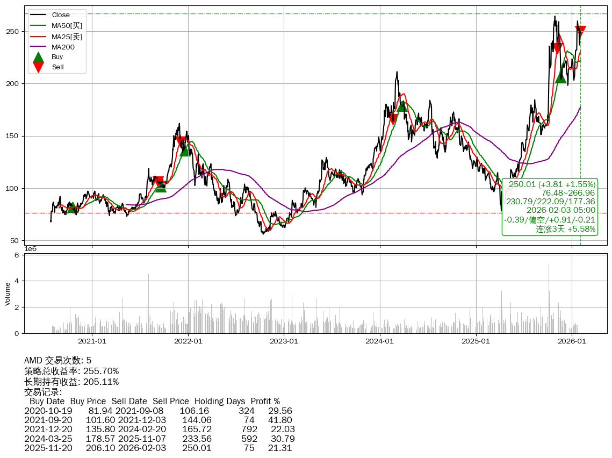Viewport: 612px width, 458px height.
Task: Click the Profit % column header
Action: pos(265,402)
